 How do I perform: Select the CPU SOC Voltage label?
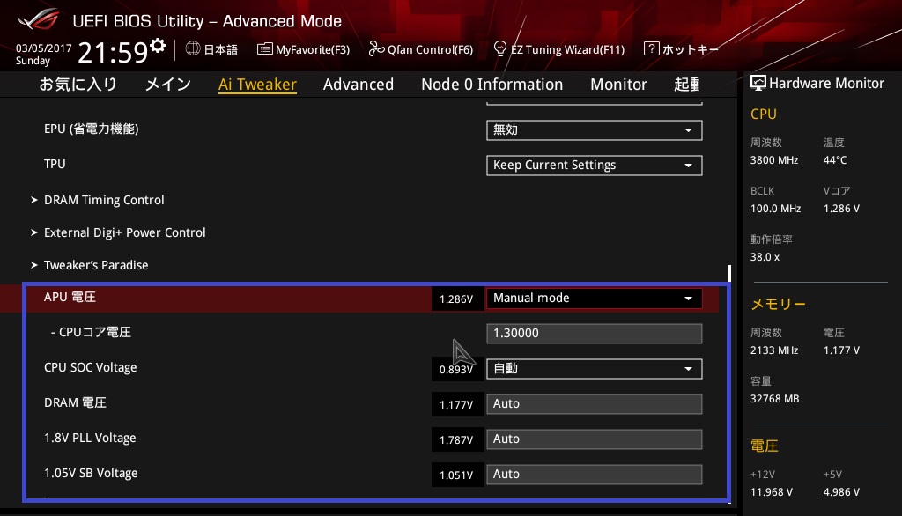click(x=91, y=367)
